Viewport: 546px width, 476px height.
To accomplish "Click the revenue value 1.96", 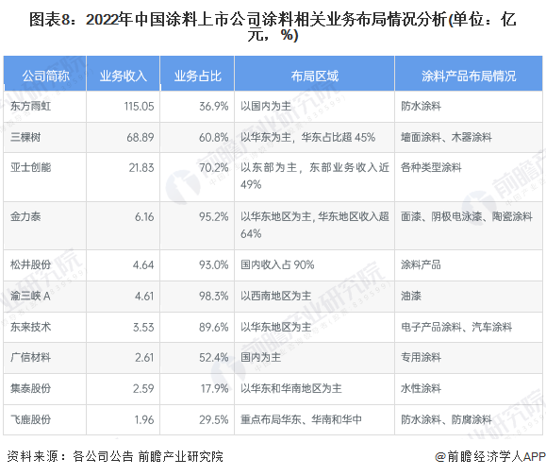I will point(144,419).
